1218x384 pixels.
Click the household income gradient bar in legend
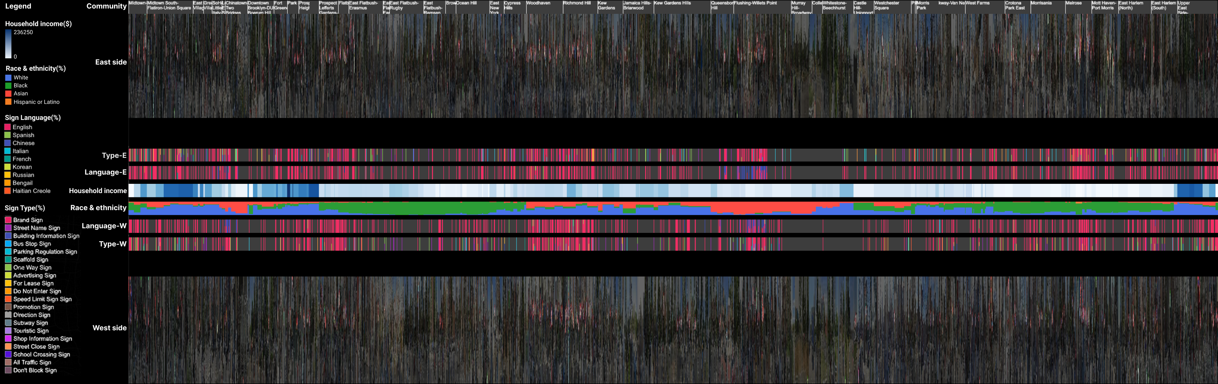(x=9, y=44)
